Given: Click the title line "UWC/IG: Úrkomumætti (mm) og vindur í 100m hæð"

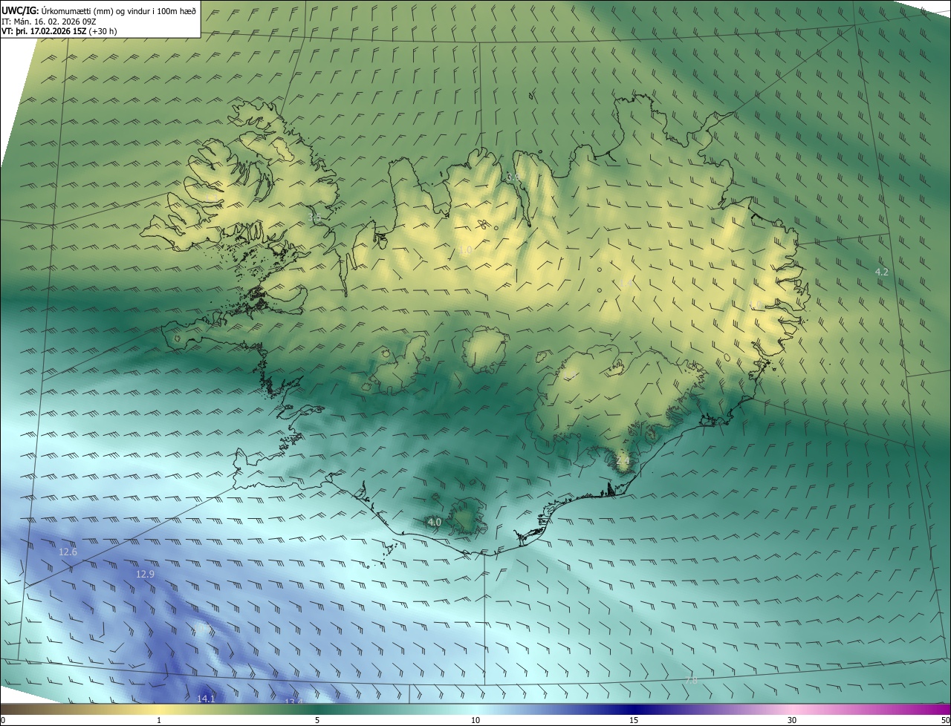Looking at the screenshot, I should pos(99,10).
